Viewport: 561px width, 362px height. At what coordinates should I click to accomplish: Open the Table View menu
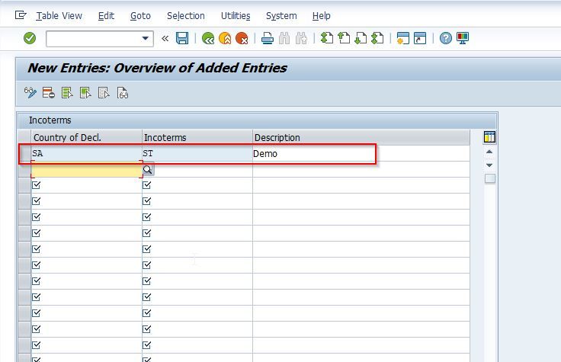tap(59, 16)
